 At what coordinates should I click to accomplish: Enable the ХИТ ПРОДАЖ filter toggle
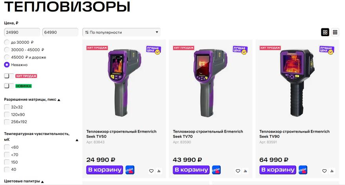point(9,76)
